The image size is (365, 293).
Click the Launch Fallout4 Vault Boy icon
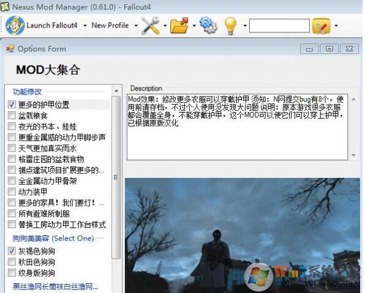click(15, 26)
